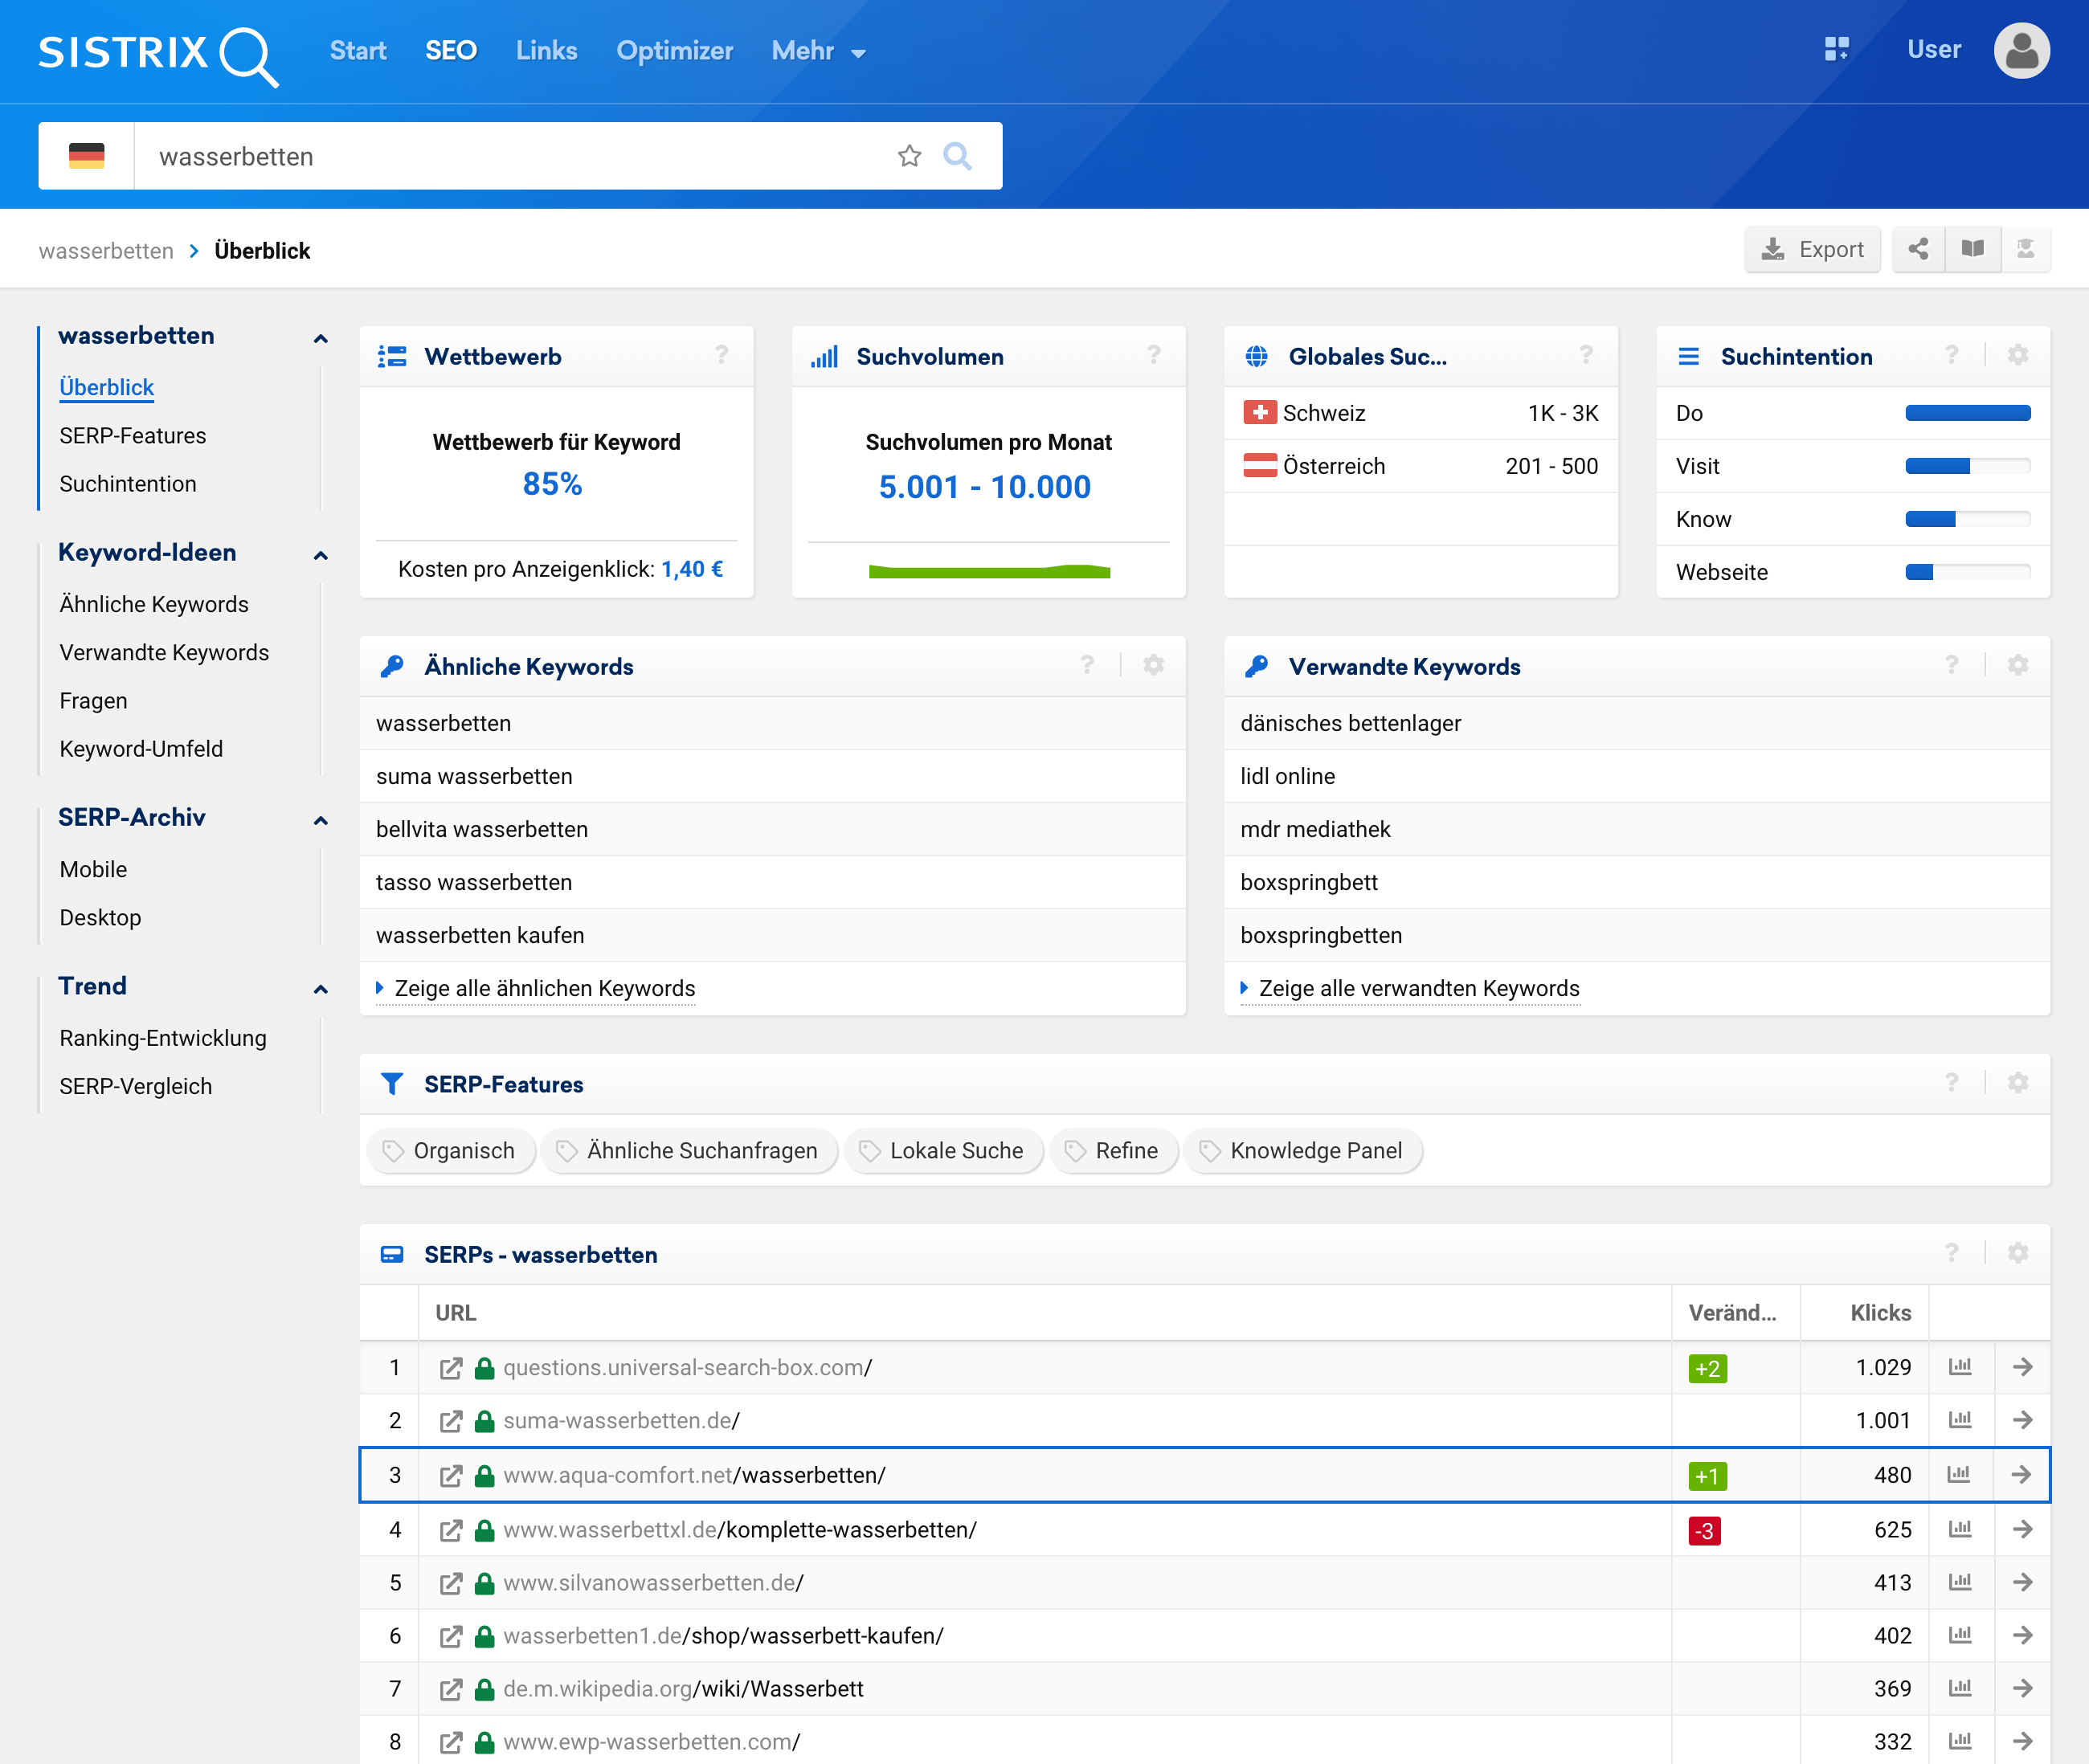Click the magnifier search icon in search bar
The width and height of the screenshot is (2089, 1764).
pyautogui.click(x=957, y=156)
